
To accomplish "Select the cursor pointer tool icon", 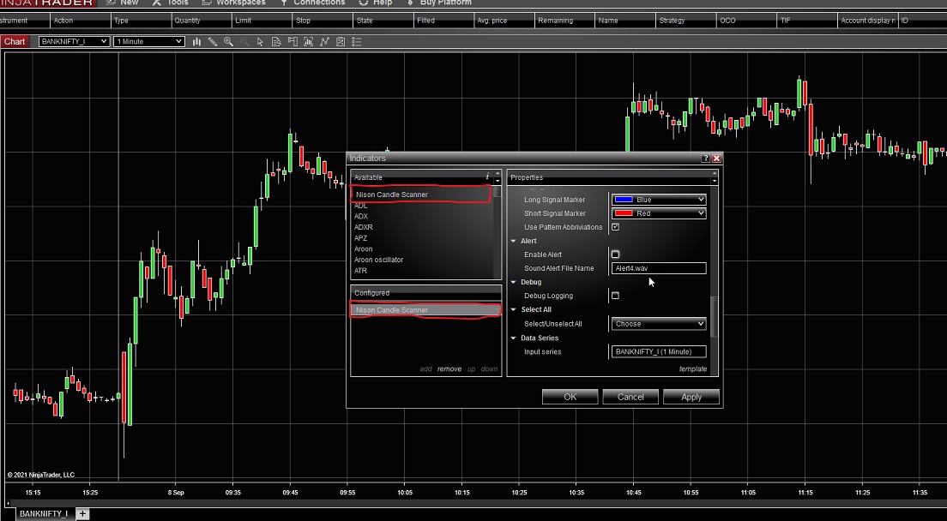I will click(260, 42).
